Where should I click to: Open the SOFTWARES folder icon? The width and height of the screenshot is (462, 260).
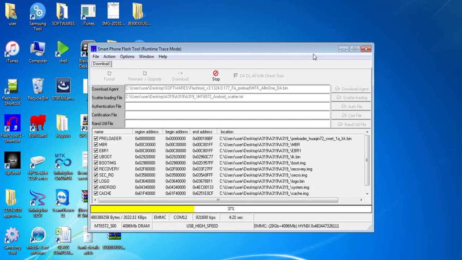tap(63, 12)
